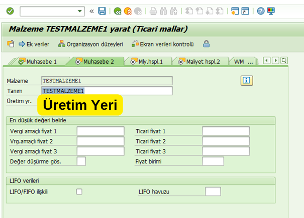This screenshot has width=304, height=218.
Task: Click the green Enter checkmark icon
Action: [x=10, y=11]
